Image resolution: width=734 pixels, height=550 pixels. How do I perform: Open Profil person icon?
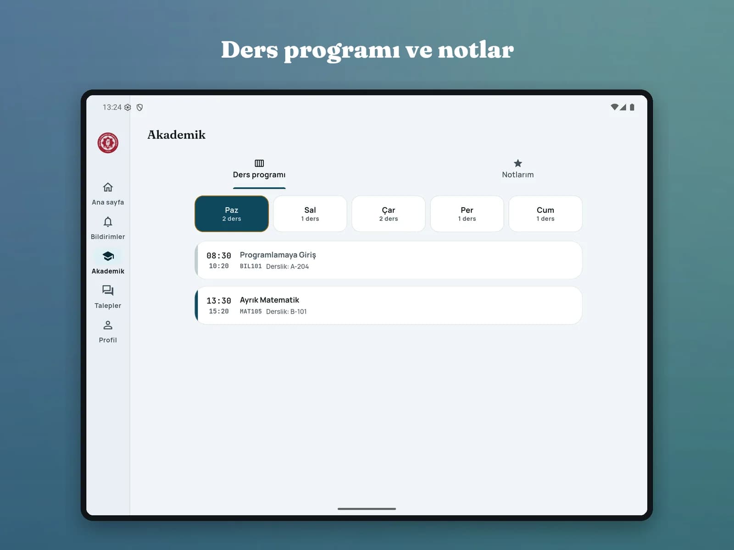(108, 325)
